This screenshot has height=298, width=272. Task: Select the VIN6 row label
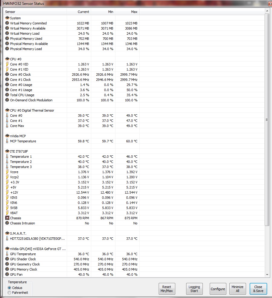point(14,203)
